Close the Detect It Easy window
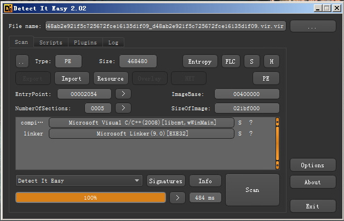This screenshot has height=221, width=344. pos(336,8)
